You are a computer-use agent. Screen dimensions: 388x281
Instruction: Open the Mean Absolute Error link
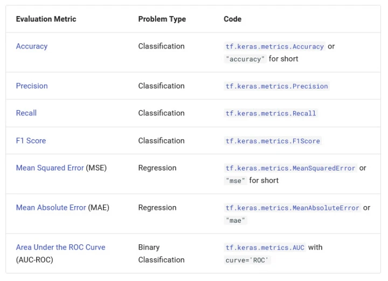click(51, 208)
